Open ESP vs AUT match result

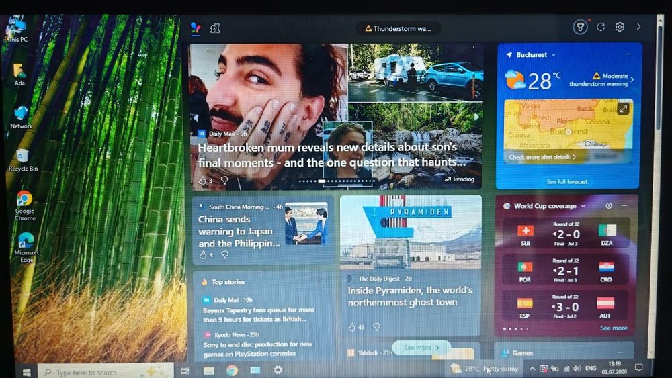click(566, 305)
